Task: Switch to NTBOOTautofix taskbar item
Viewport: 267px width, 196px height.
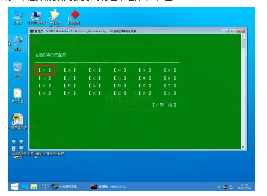Action: (x=109, y=187)
